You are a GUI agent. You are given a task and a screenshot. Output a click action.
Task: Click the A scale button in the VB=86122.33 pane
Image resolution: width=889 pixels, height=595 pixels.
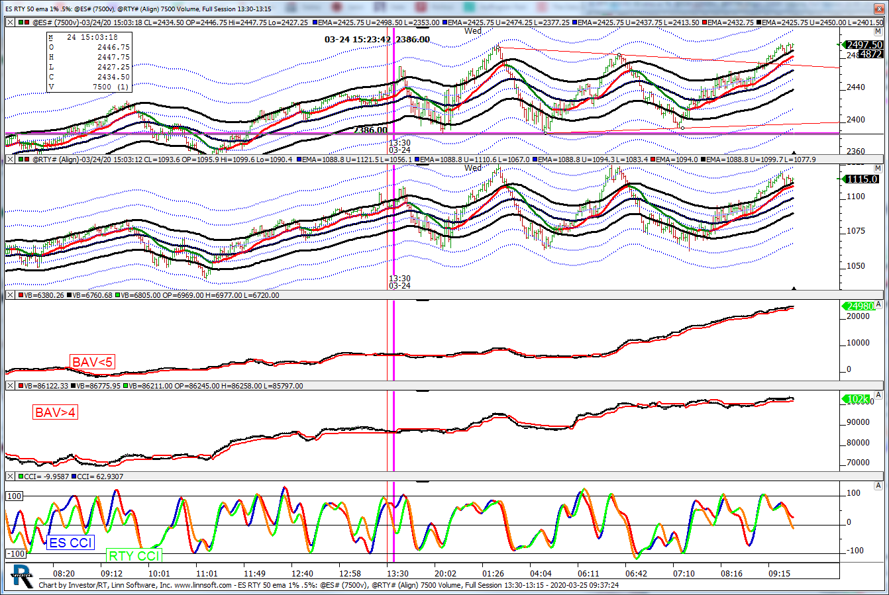pos(878,394)
